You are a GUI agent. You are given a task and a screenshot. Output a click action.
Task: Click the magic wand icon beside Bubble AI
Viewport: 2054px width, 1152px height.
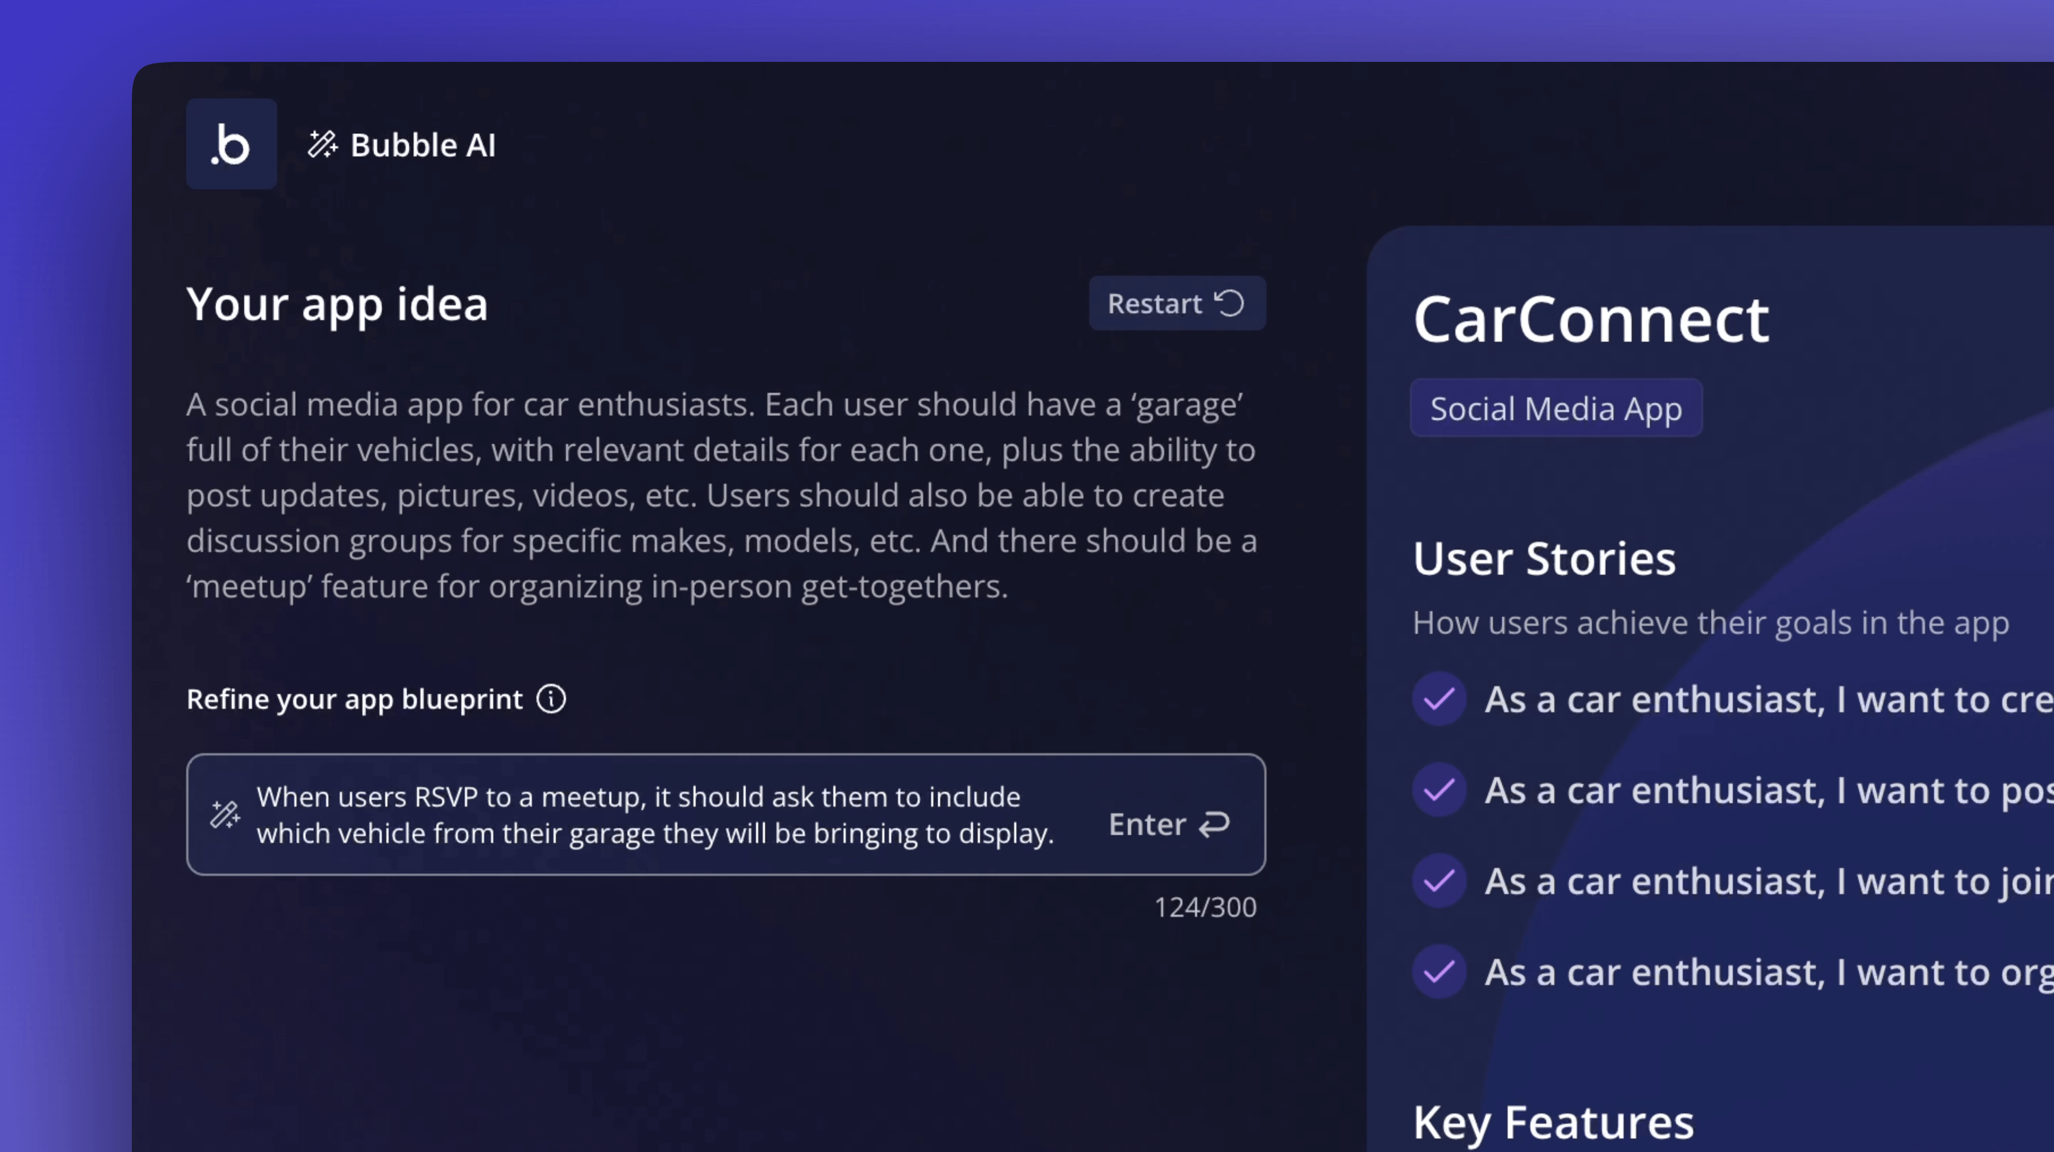point(322,144)
